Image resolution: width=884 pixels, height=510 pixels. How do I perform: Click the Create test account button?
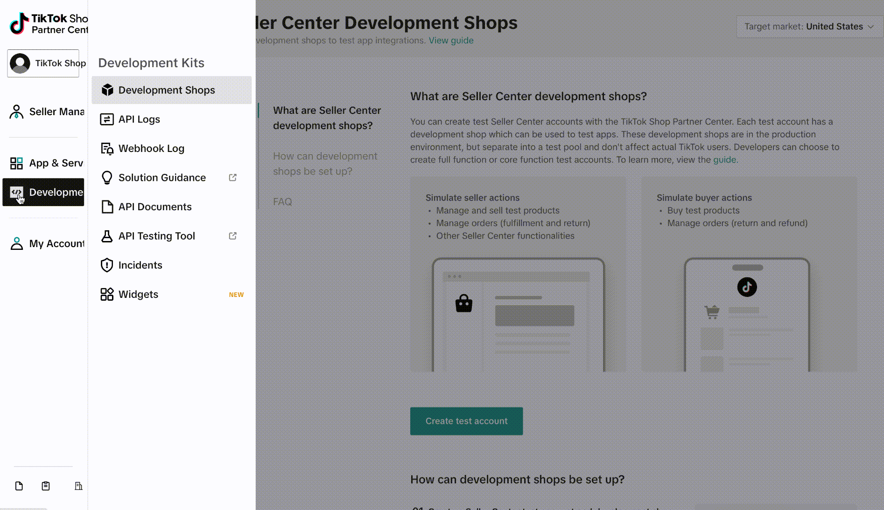466,421
